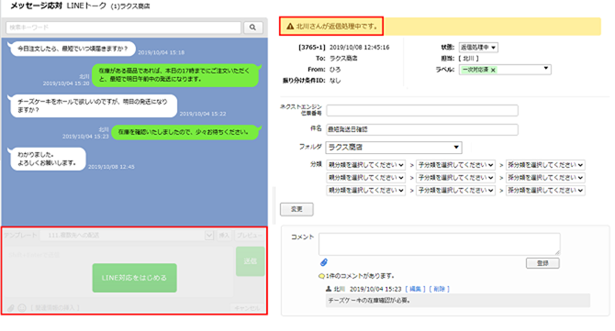The image size is (615, 331).
Task: Click the 編集 link on comment
Action: click(415, 289)
